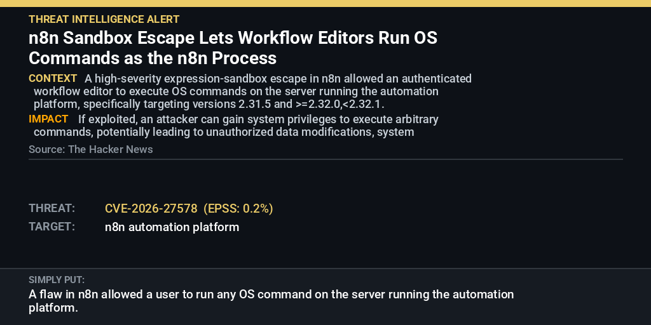Select 'n8n automation platform' target value
This screenshot has height=325, width=651.
pos(172,227)
